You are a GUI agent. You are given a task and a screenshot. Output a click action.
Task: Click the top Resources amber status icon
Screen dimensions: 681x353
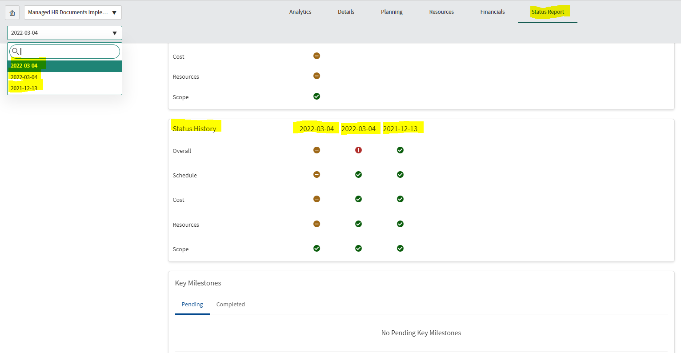tap(316, 76)
